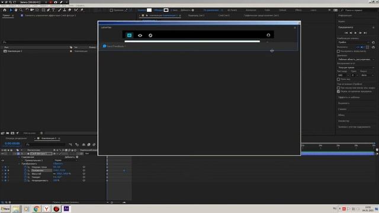Open the Fill color swatch in the toolbar
379x213 pixels.
click(149, 10)
